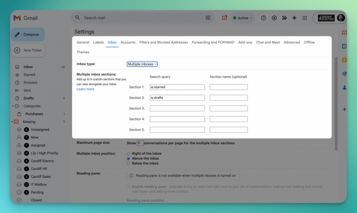Open IT Mailbox
The image size is (357, 213).
(x=39, y=184)
